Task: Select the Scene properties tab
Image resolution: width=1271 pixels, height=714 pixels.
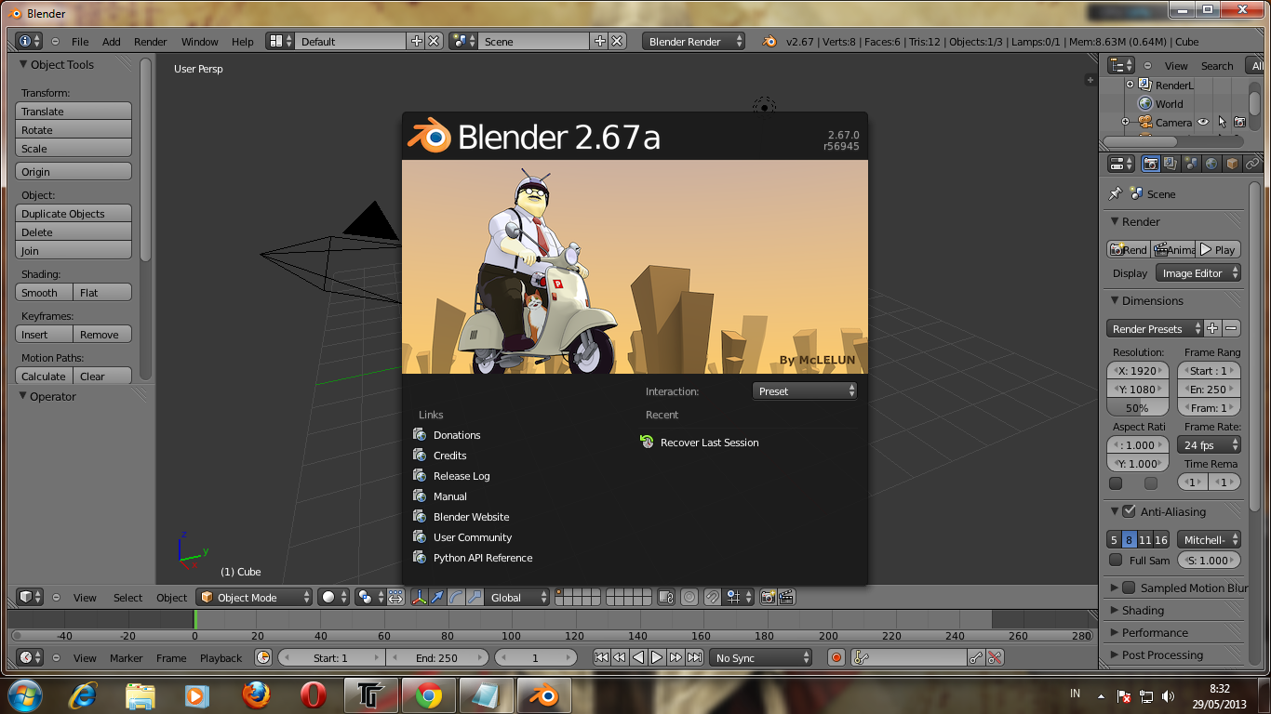Action: [1190, 163]
